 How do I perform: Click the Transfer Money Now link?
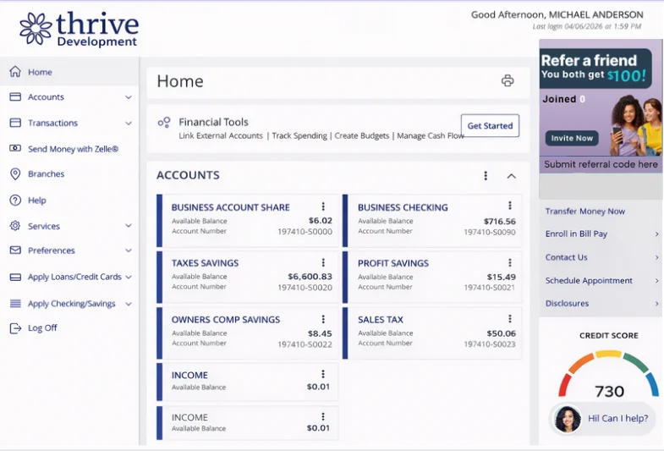584,212
